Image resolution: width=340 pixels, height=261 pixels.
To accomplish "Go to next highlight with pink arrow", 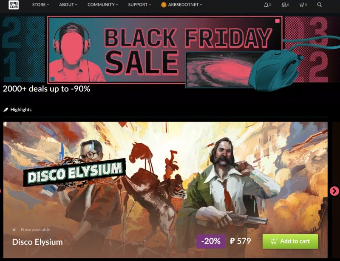I will [334, 191].
